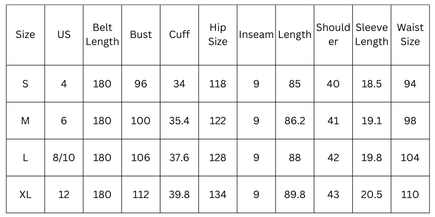
Task: Select the Shoulder header cell
Action: pos(333,35)
